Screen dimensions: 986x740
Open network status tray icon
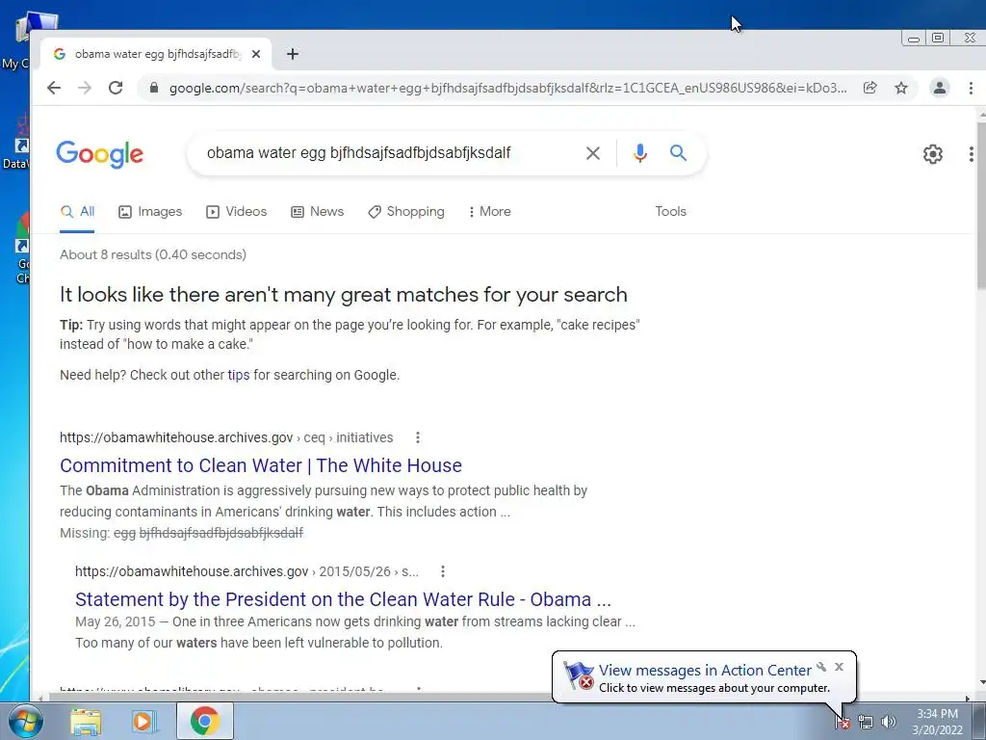click(866, 722)
